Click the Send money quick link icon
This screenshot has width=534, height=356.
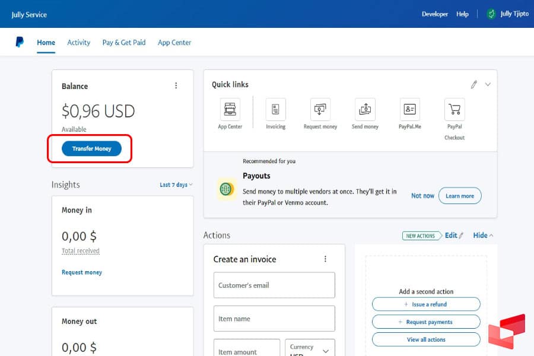coord(365,110)
